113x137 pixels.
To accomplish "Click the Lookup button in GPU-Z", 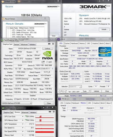I will (x=47, y=49).
